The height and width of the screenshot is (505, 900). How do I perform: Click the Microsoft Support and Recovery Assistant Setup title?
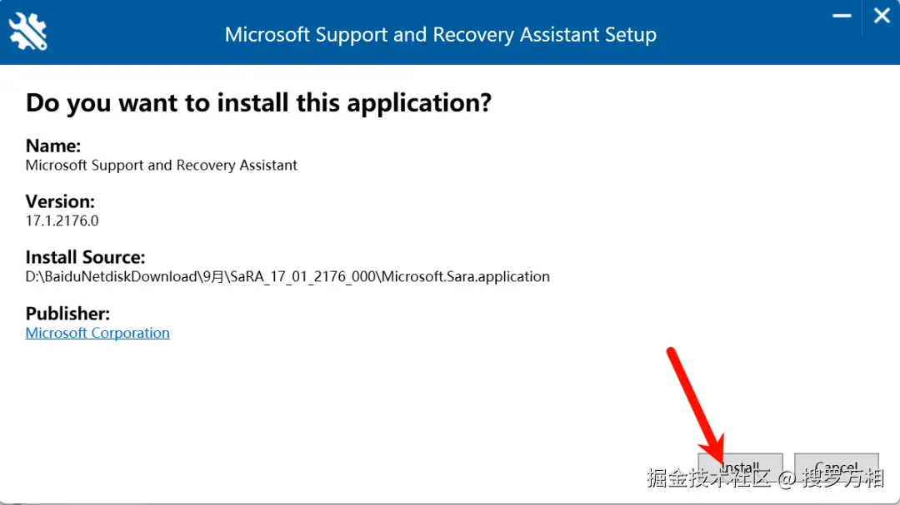point(440,35)
